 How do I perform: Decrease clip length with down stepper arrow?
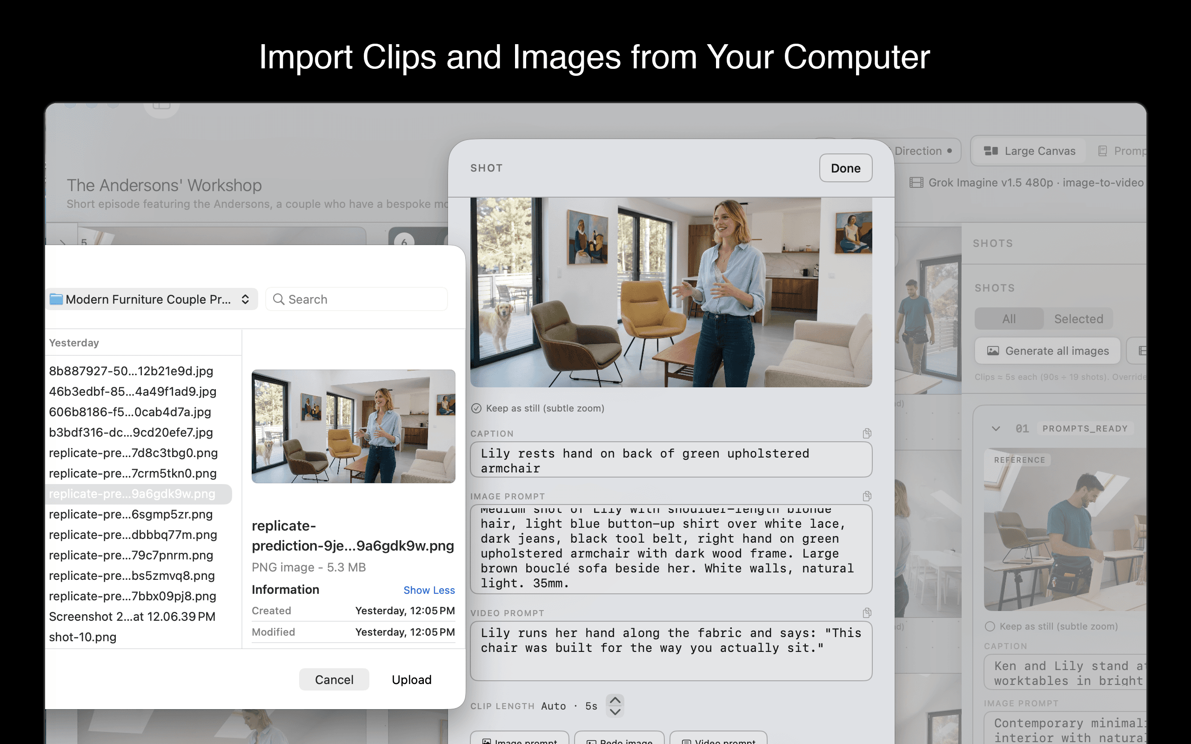(x=615, y=711)
